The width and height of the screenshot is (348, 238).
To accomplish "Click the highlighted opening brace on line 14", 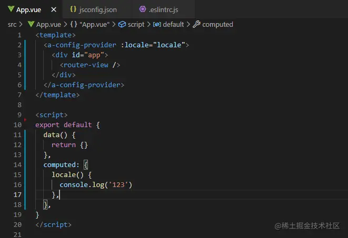I will 86,165.
